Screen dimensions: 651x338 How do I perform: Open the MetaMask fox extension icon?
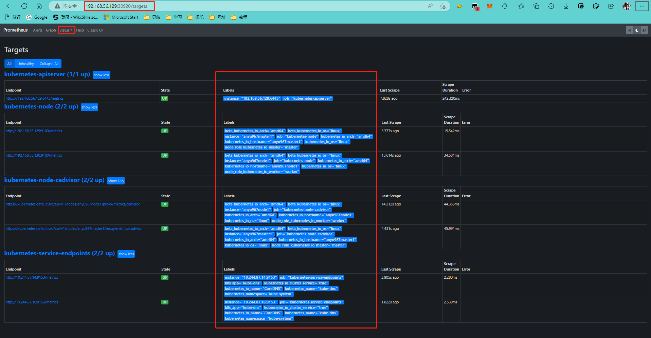(490, 6)
